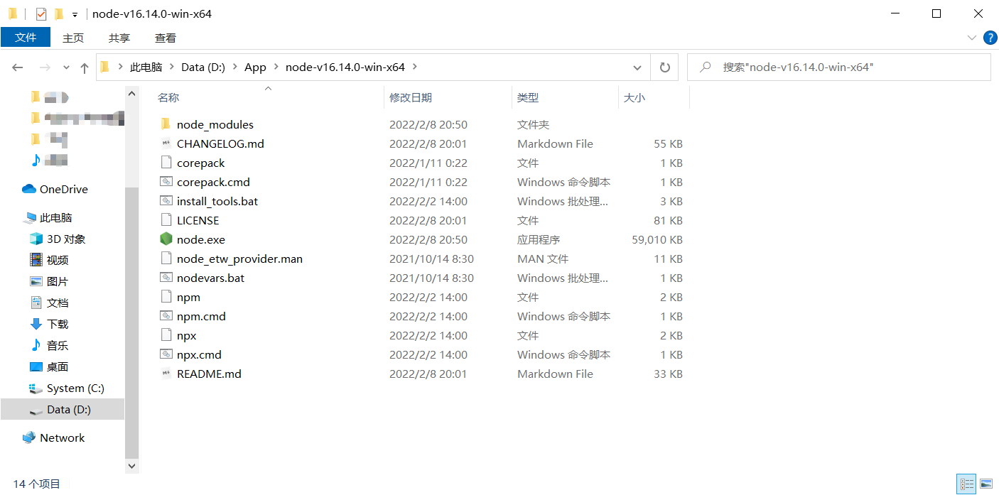Click the node_modules folder icon
The image size is (999, 495).
166,124
